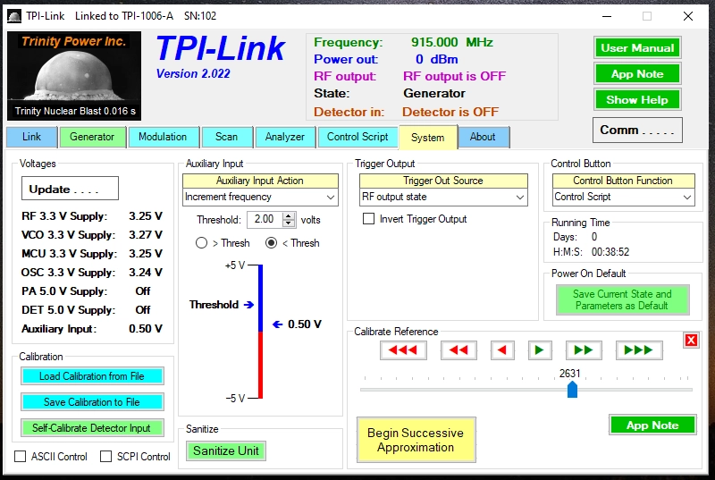Viewport: 715px width, 480px height.
Task: Open the Trigger Out Source dropdown
Action: (x=443, y=197)
